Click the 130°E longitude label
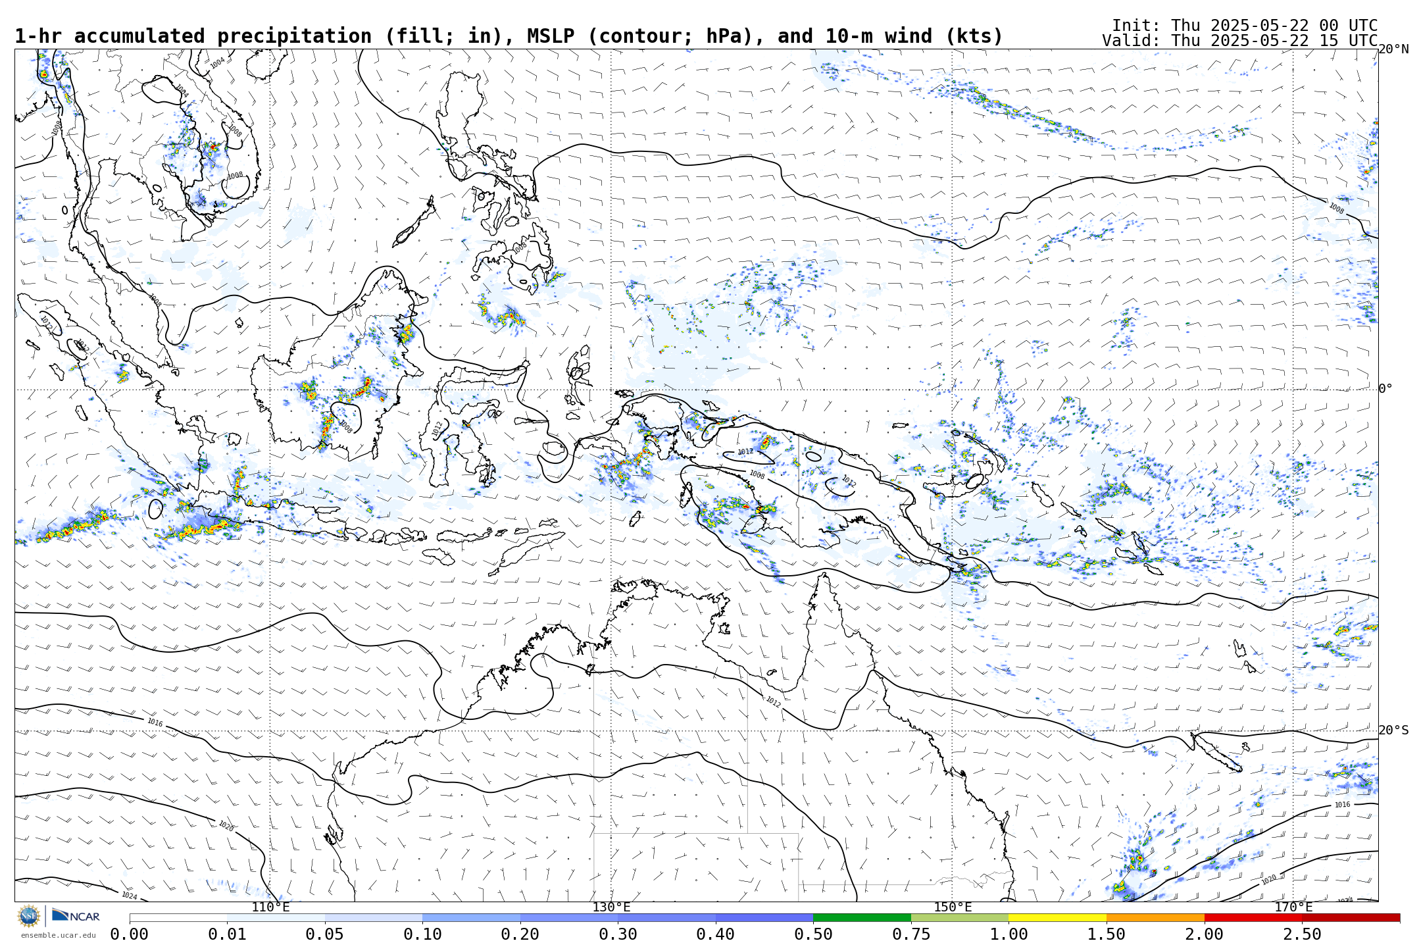Viewport: 1421px width, 943px height. (x=611, y=907)
